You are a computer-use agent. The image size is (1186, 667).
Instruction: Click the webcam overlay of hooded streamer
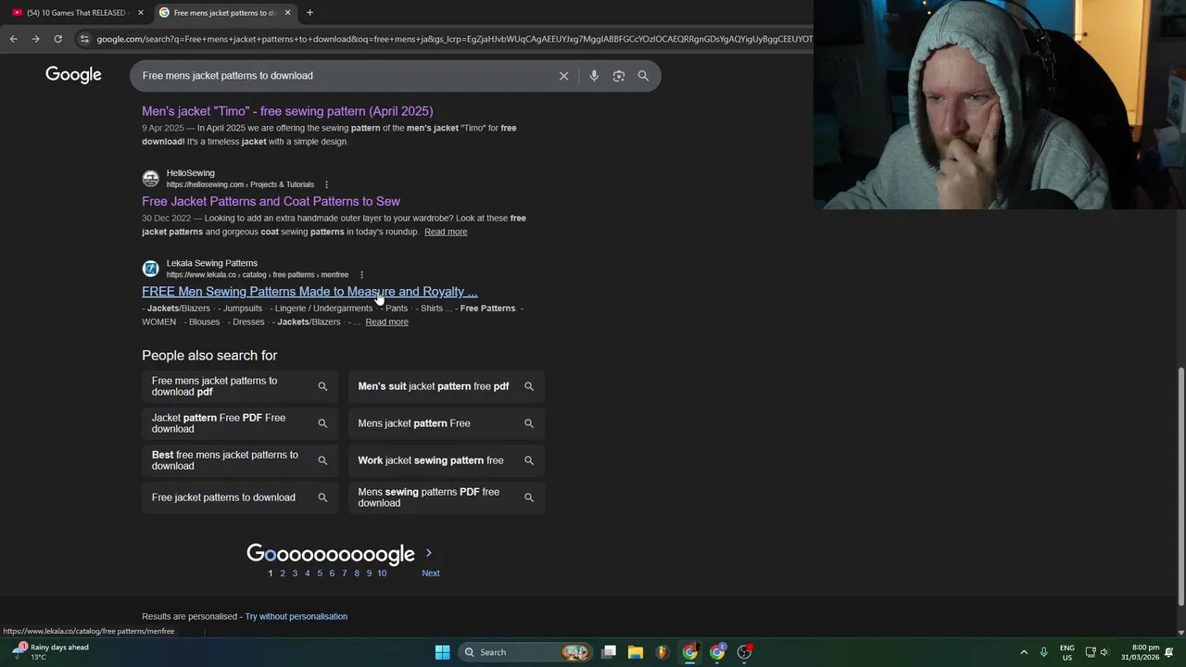(1000, 105)
